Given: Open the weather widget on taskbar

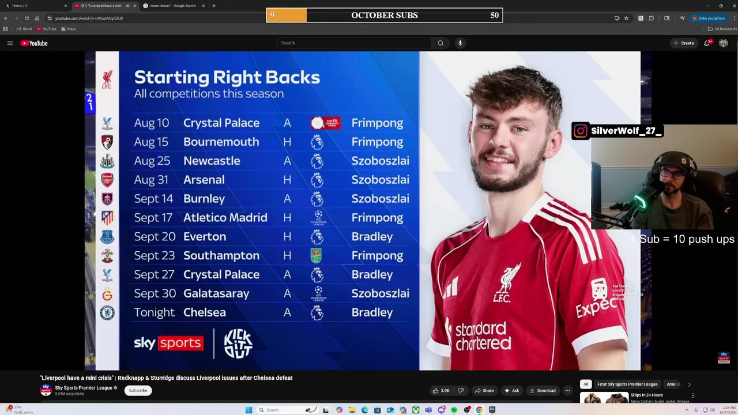Looking at the screenshot, I should 20,410.
